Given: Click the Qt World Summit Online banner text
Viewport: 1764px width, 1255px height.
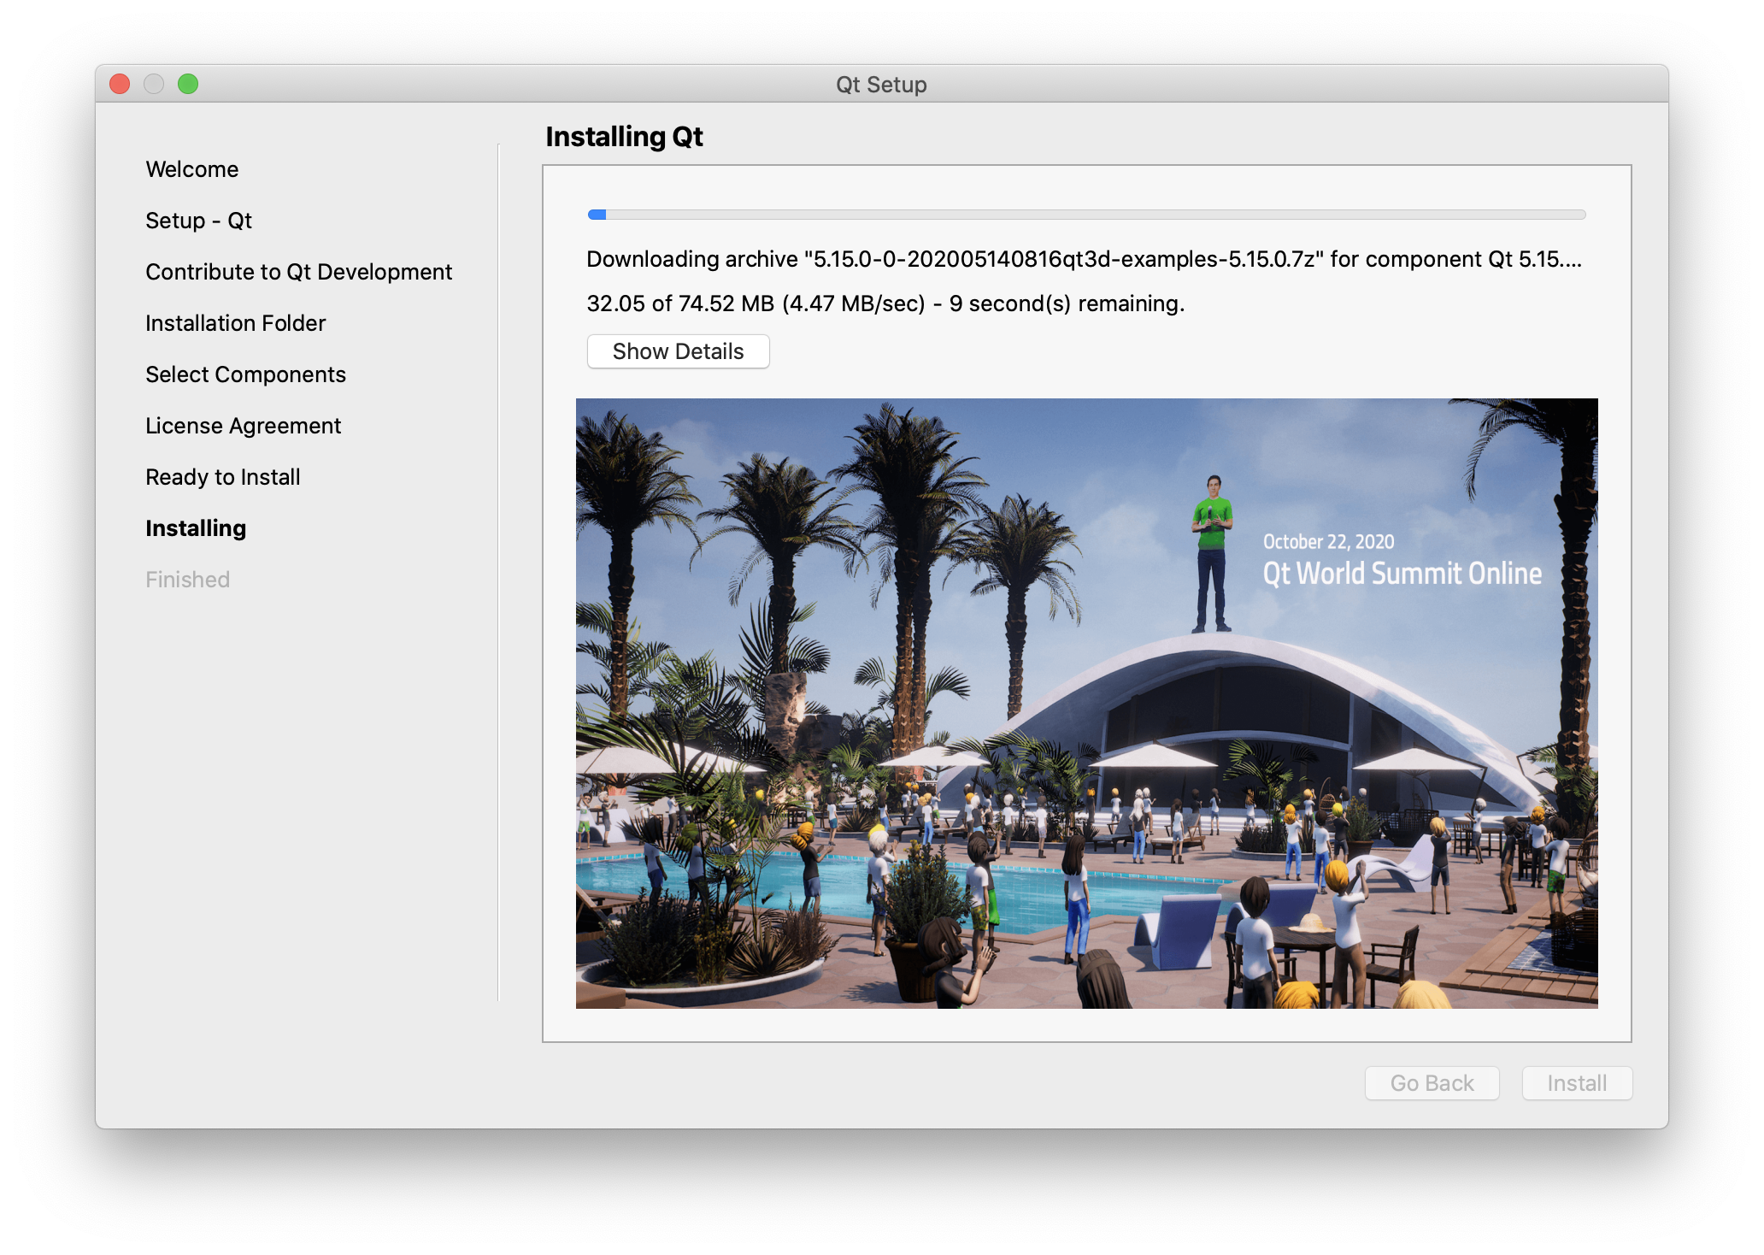Looking at the screenshot, I should point(1402,573).
